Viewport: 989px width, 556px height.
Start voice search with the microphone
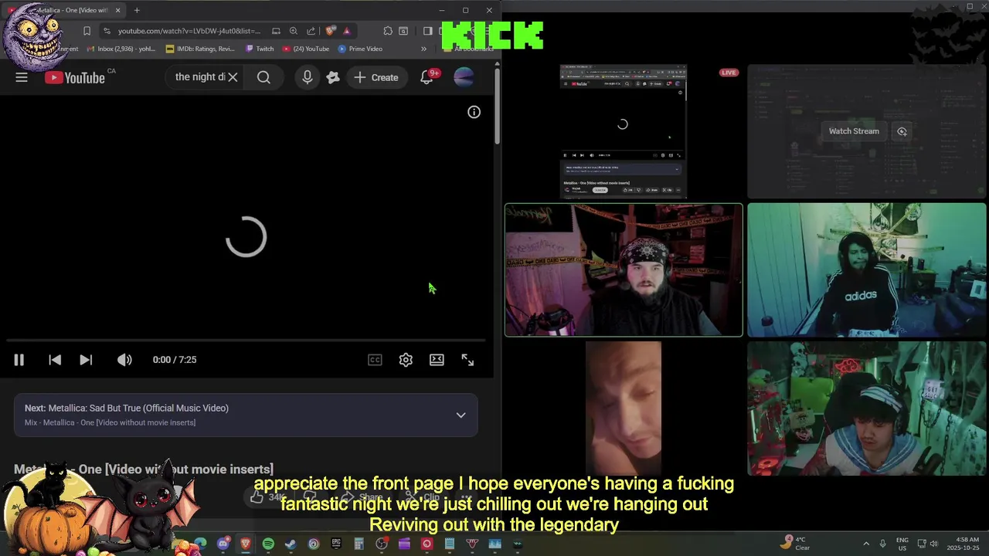[x=308, y=77]
